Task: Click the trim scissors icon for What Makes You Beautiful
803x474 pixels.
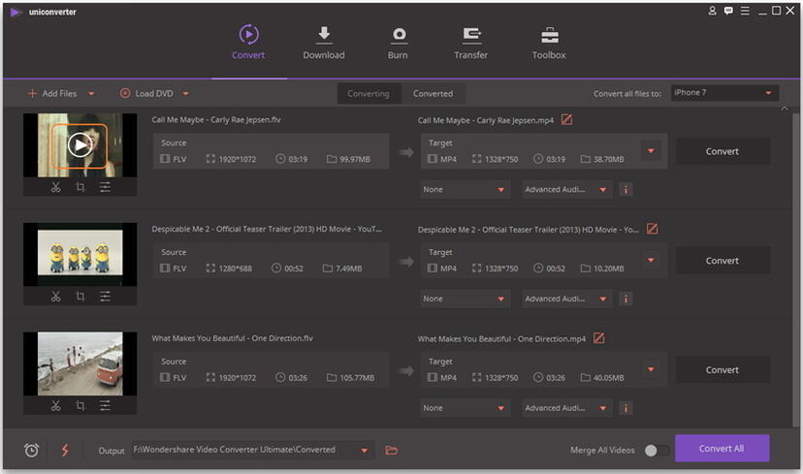Action: [55, 406]
